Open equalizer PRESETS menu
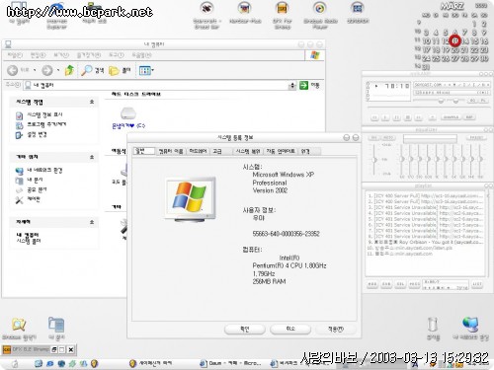 (x=476, y=138)
